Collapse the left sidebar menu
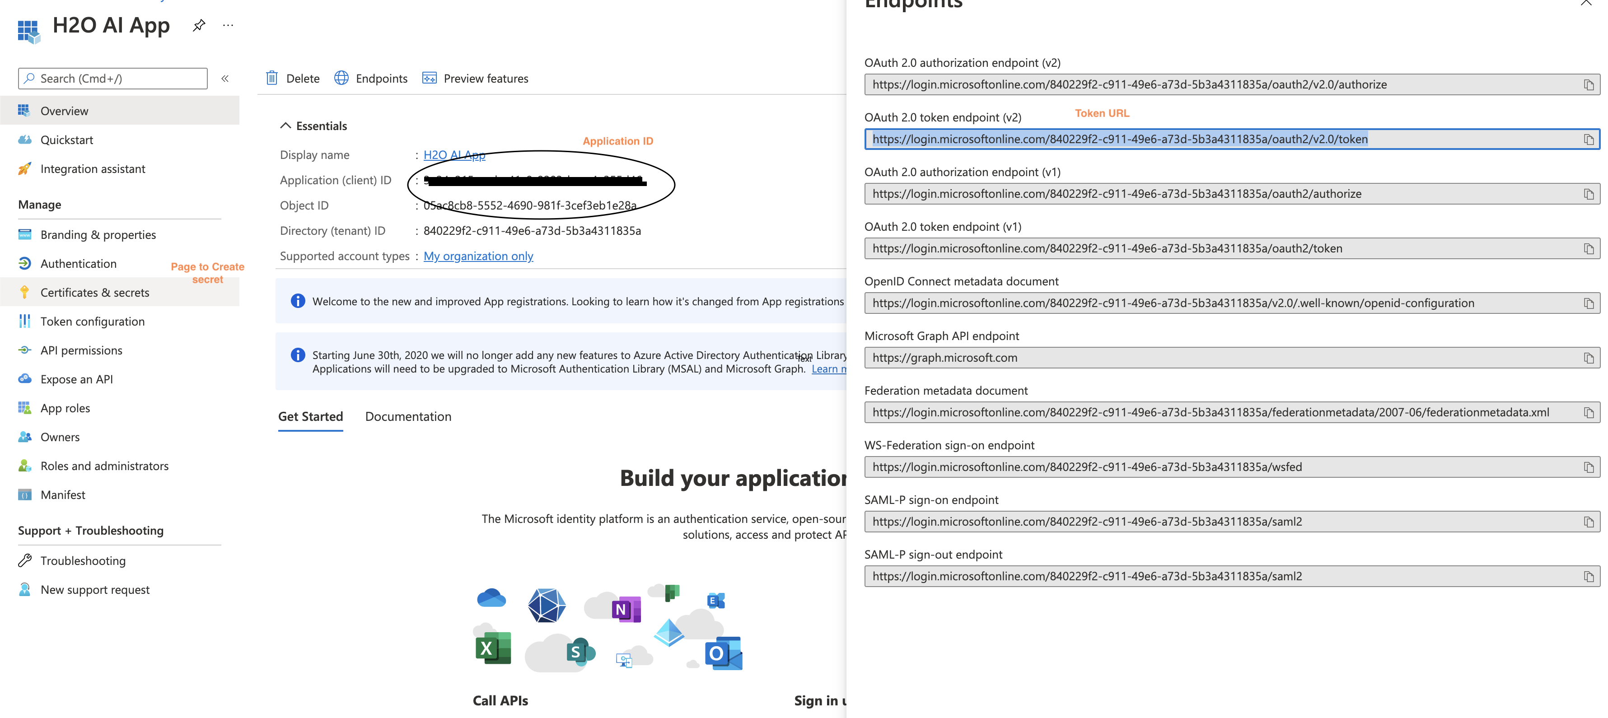This screenshot has height=718, width=1608. pos(225,79)
